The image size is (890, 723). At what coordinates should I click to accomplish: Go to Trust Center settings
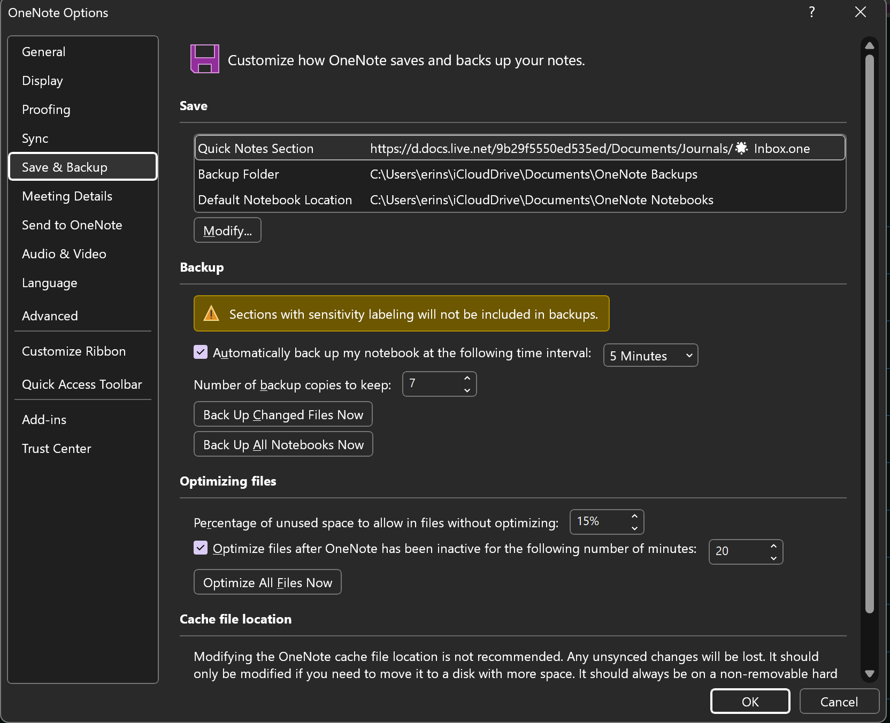(x=57, y=449)
